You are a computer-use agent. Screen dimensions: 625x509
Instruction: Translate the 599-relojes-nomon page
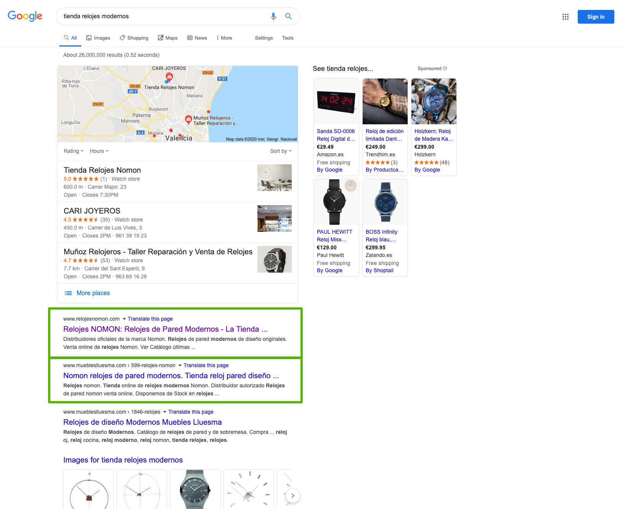click(206, 366)
